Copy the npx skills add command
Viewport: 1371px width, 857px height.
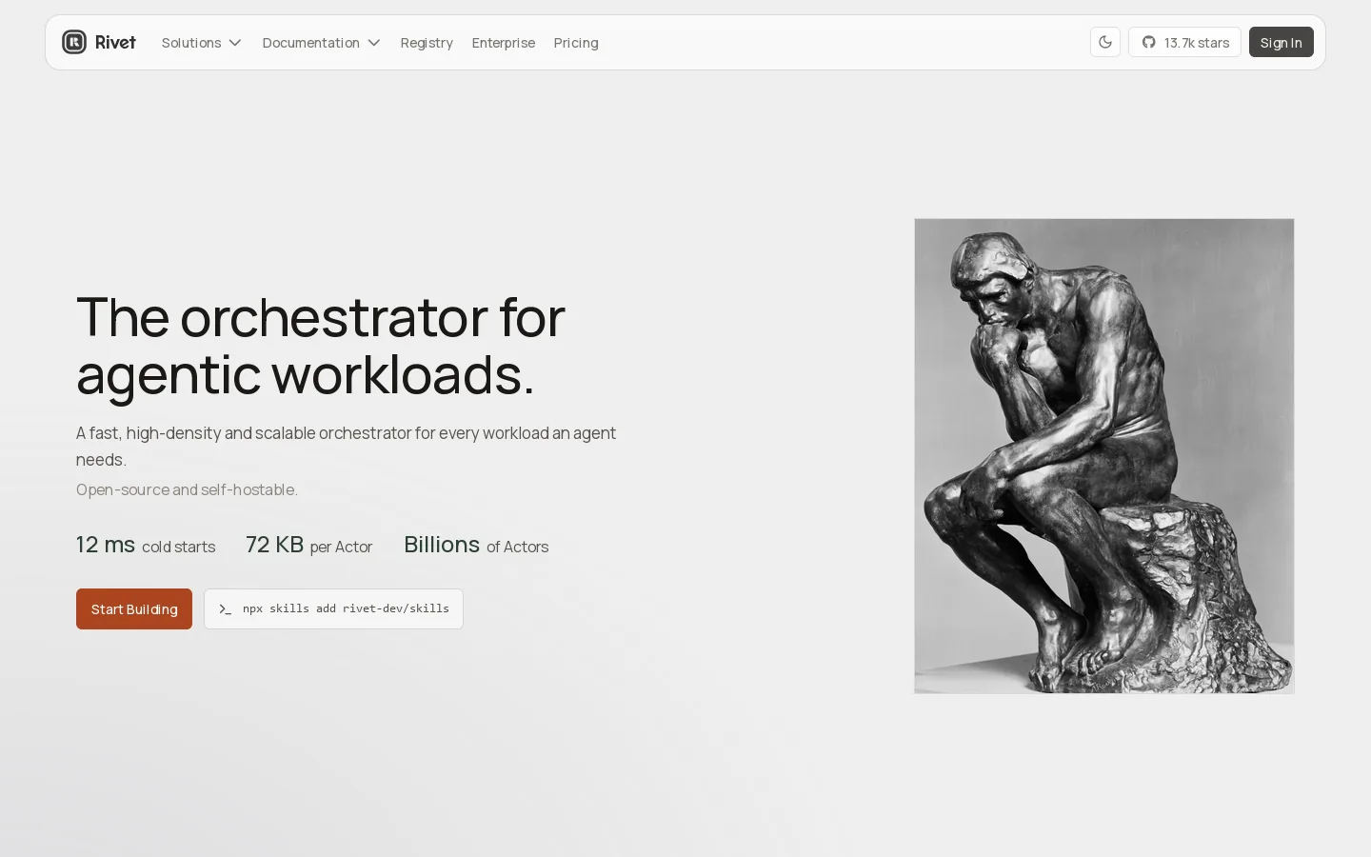click(333, 609)
